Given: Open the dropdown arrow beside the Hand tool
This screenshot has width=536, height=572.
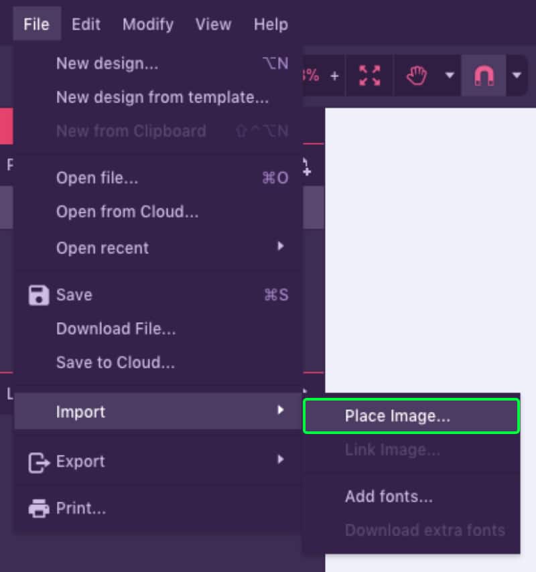Looking at the screenshot, I should 450,75.
